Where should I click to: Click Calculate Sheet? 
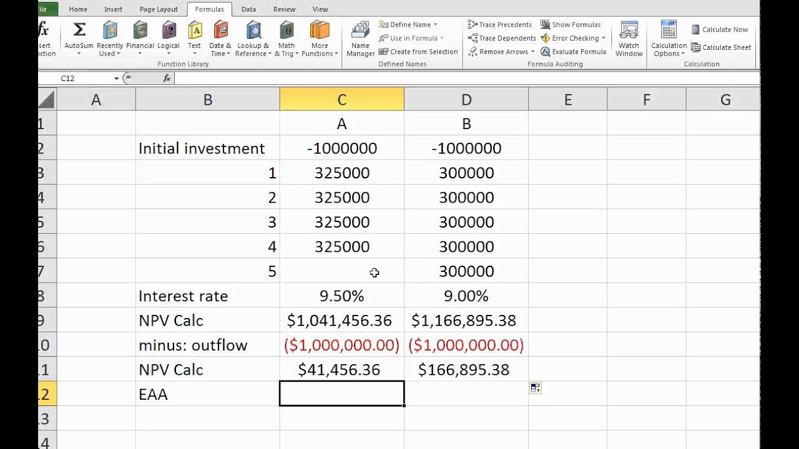point(720,47)
